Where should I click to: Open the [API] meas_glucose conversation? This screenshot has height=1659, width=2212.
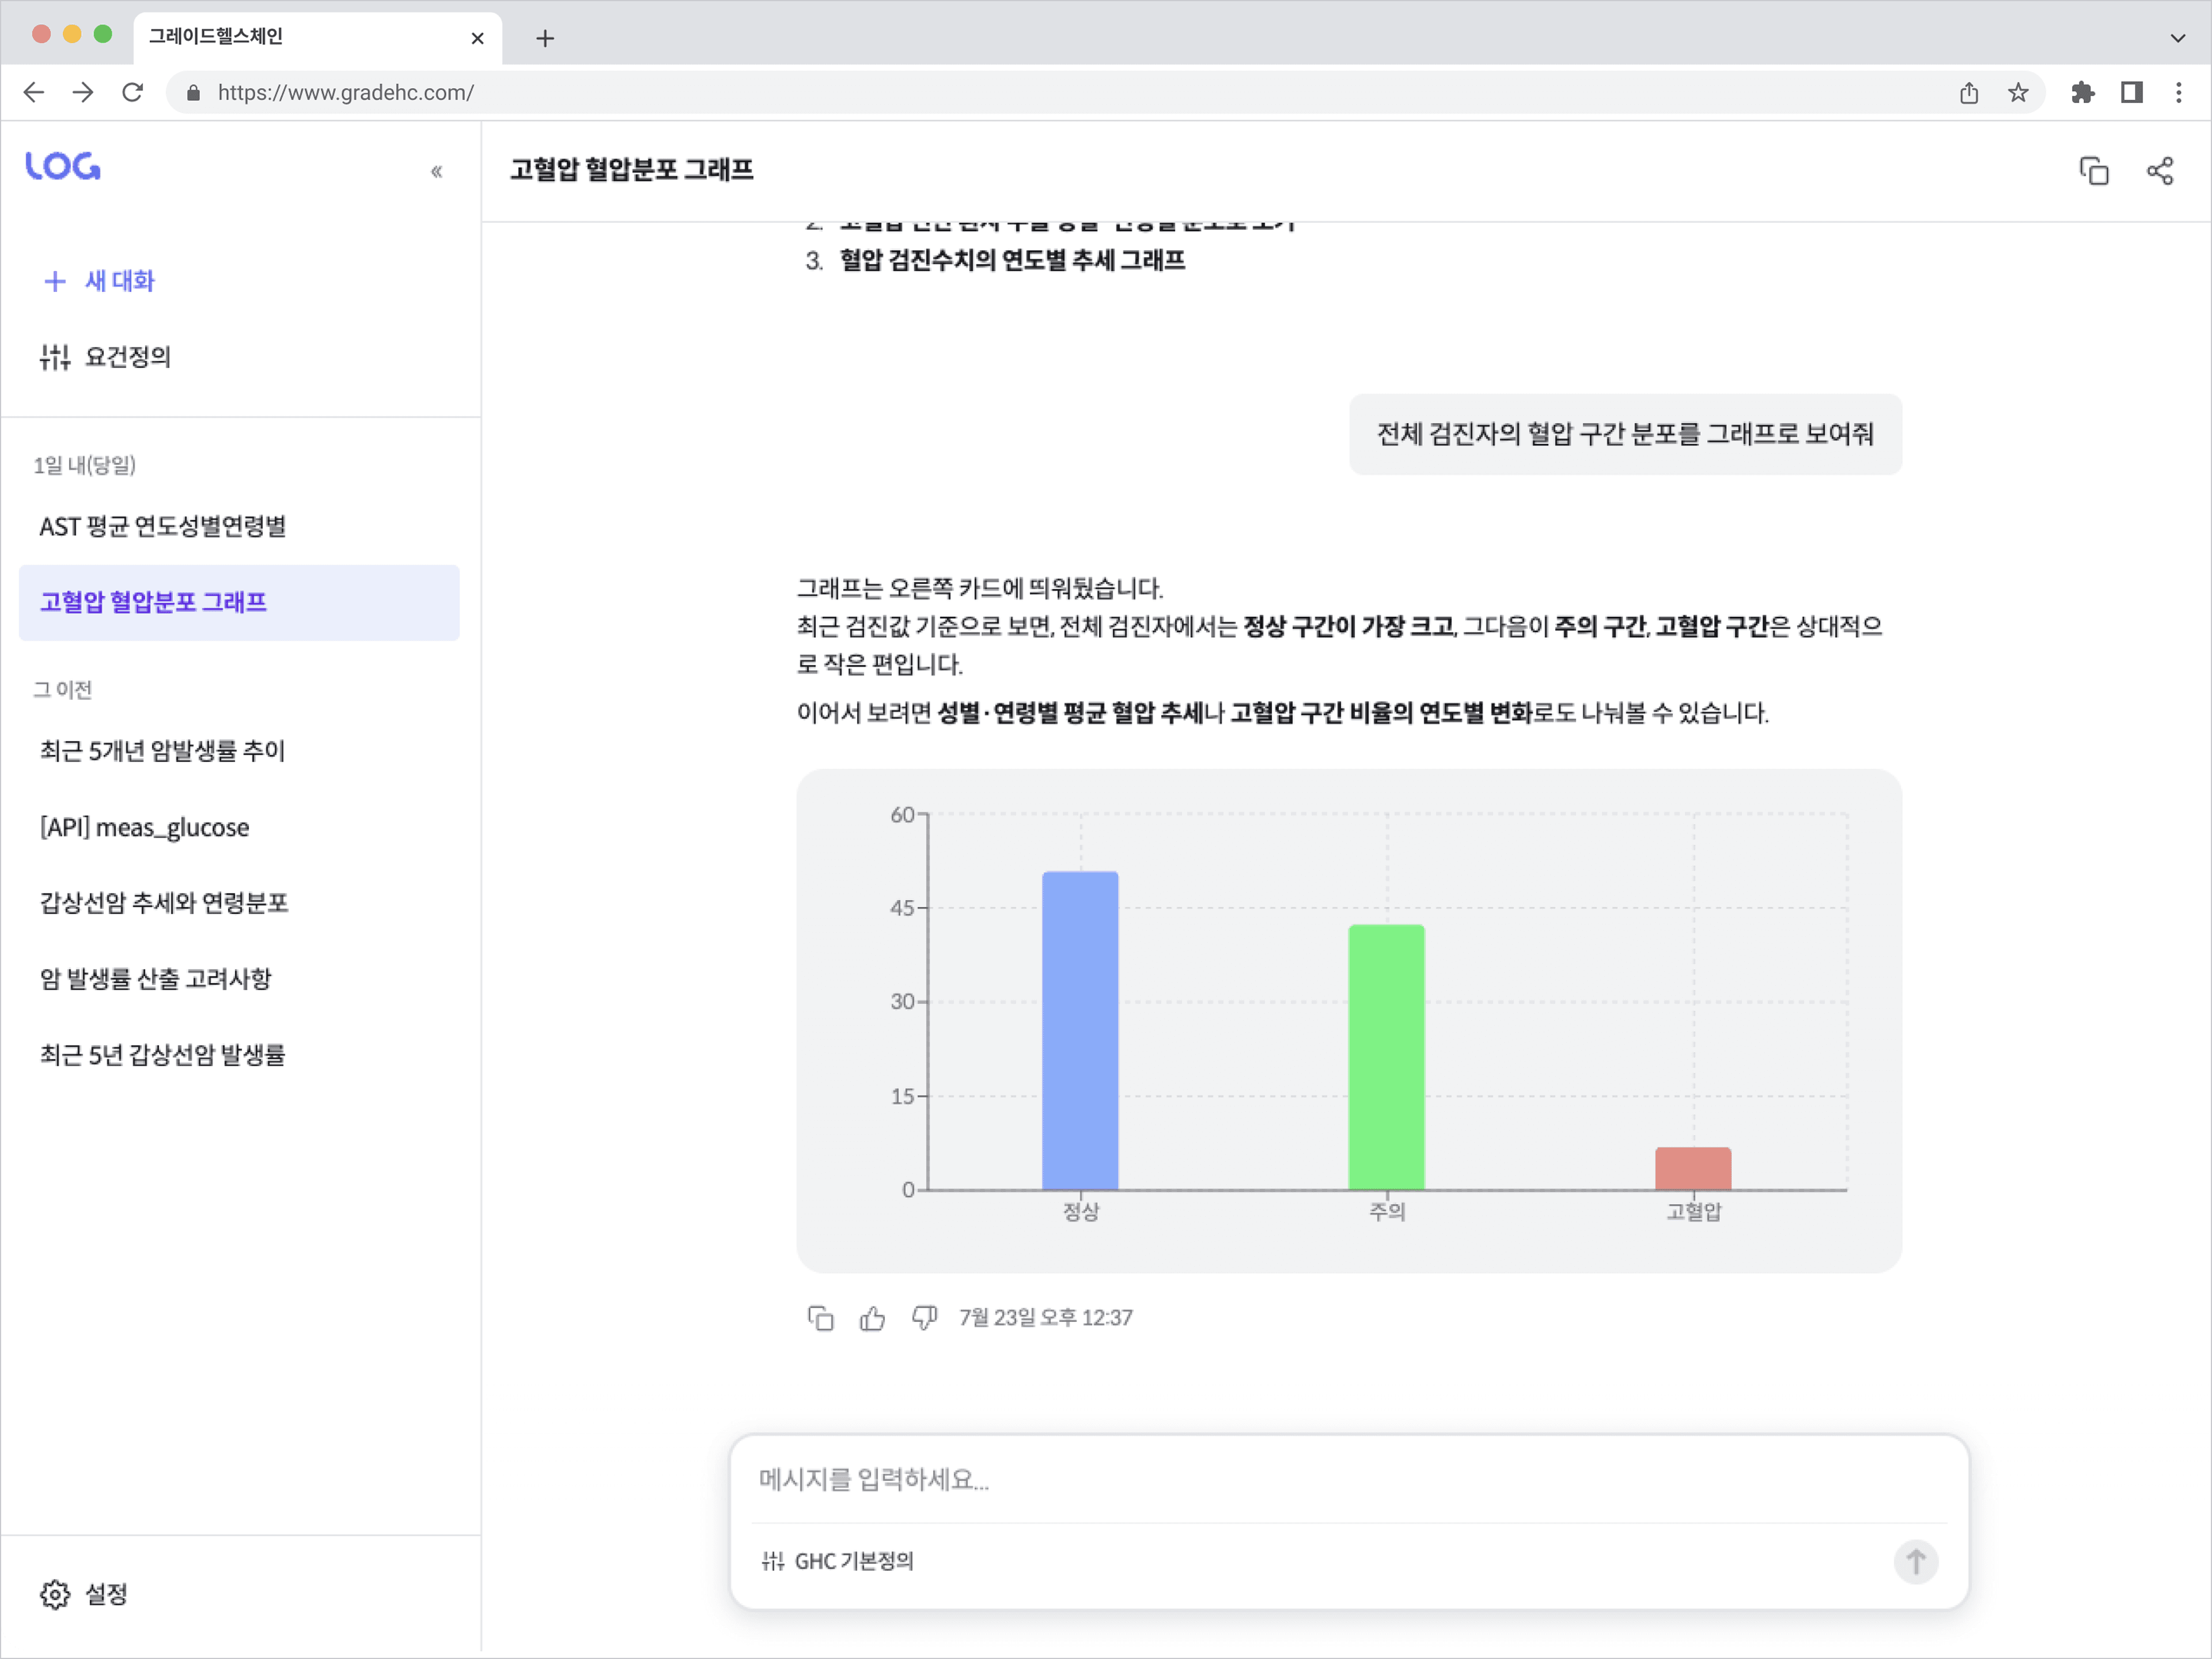239,827
